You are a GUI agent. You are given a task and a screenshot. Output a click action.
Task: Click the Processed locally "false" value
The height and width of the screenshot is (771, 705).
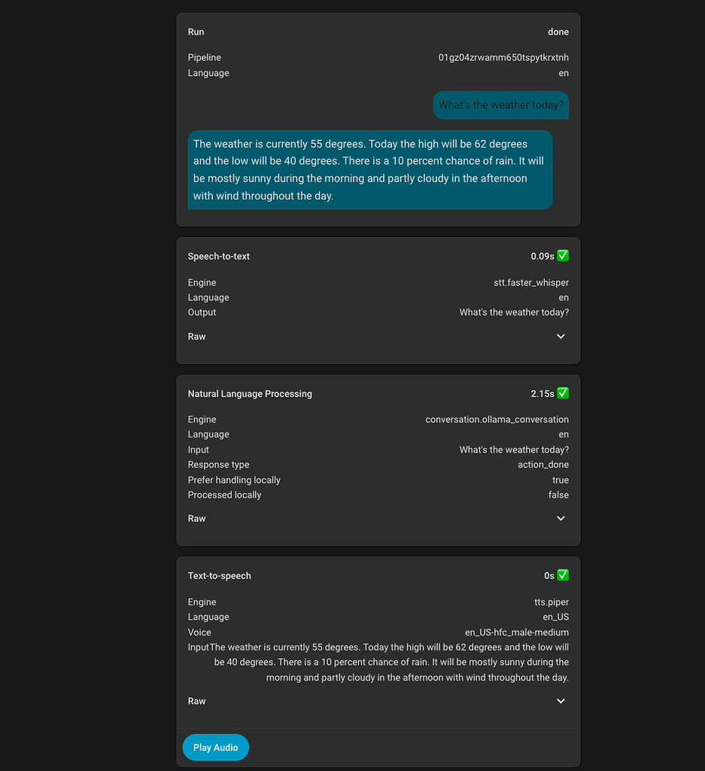558,495
